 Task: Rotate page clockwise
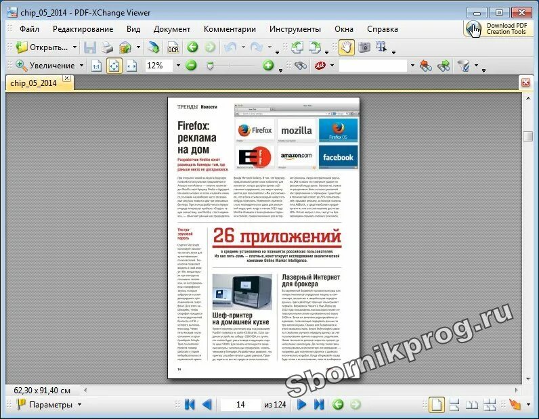point(315,47)
